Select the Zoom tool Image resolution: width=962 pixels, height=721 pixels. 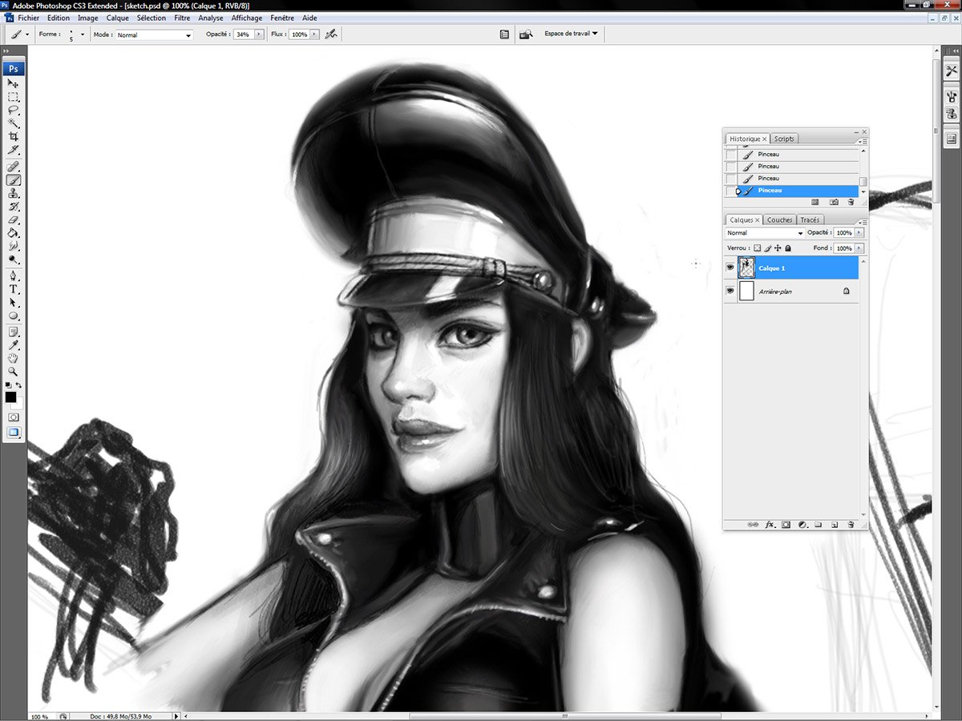coord(14,372)
